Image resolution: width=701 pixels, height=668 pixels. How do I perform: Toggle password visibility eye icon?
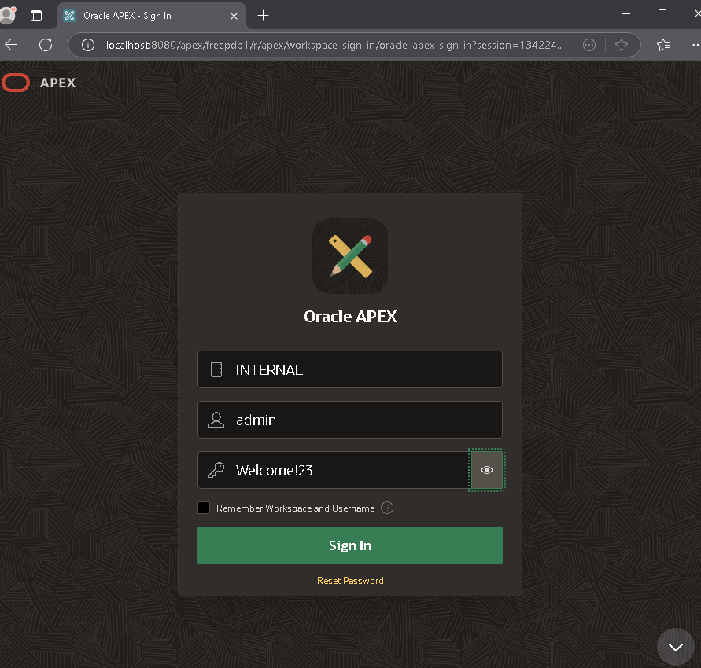(487, 470)
